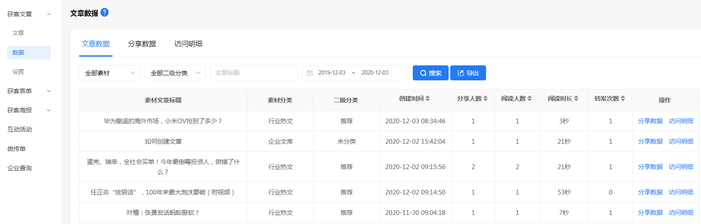This screenshot has height=224, width=701.
Task: Collapse the 获客文章 sidebar group
Action: click(x=49, y=14)
